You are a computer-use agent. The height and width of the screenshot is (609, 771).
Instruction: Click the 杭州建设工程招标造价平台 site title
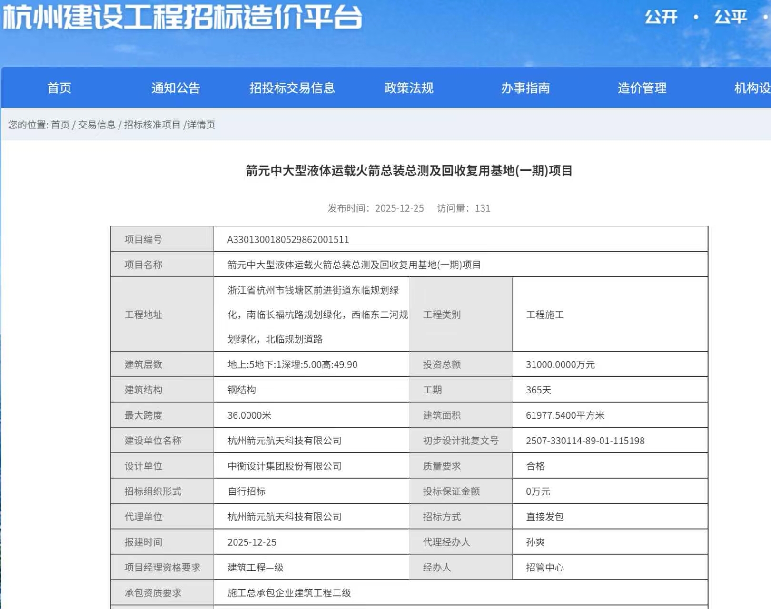182,17
